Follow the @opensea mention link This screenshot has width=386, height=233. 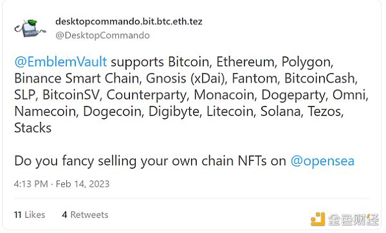(x=322, y=161)
